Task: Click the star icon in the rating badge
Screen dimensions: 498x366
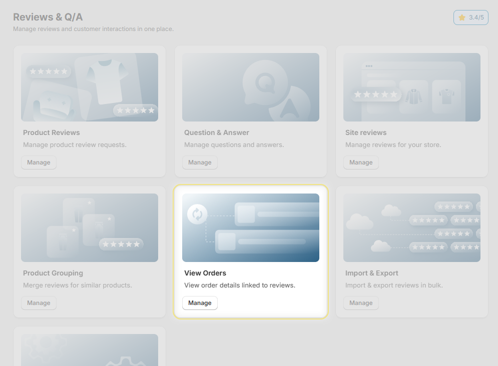Action: (x=462, y=17)
